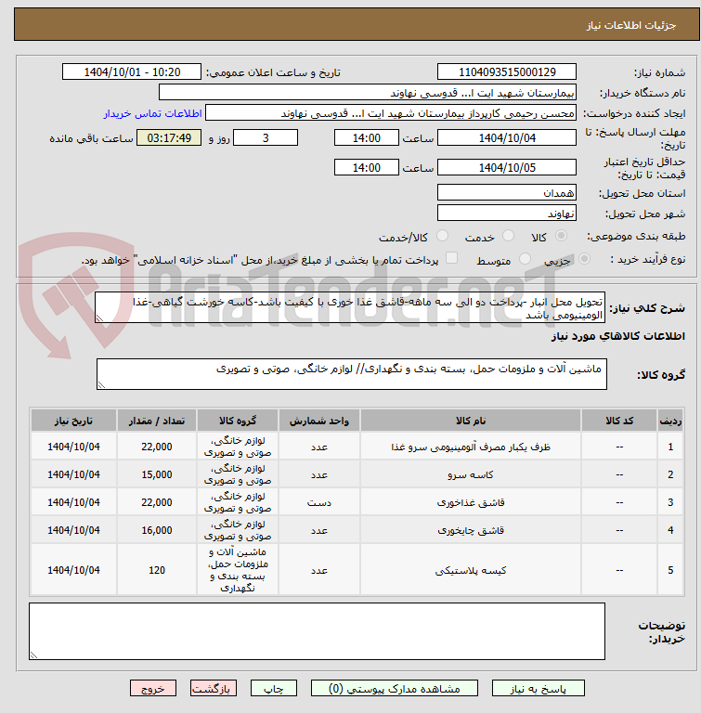Click the resize handle of the goods group textarea

coord(101,384)
